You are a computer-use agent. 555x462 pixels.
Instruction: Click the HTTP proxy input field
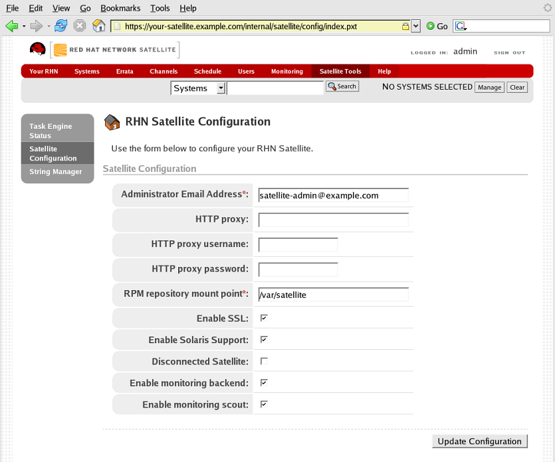[334, 220]
